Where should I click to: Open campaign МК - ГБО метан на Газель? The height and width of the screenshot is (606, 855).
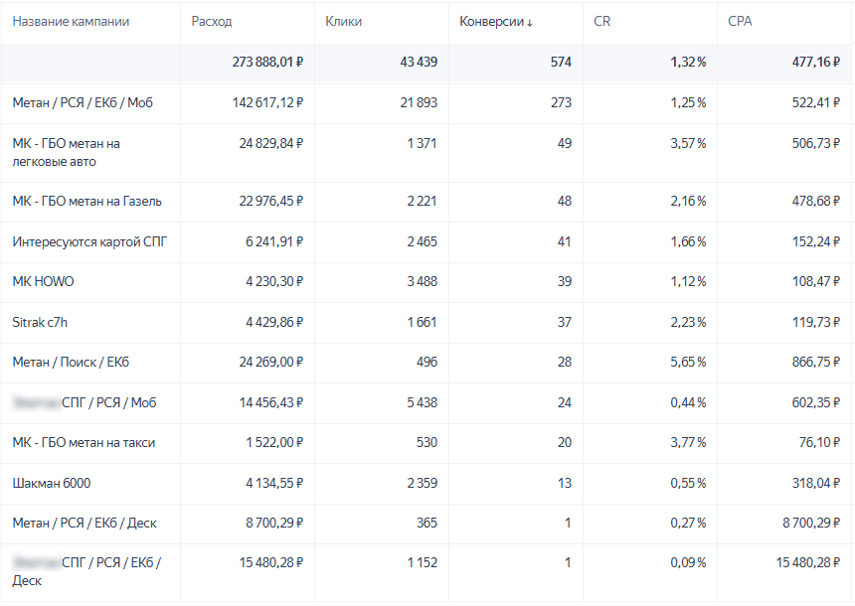[86, 202]
